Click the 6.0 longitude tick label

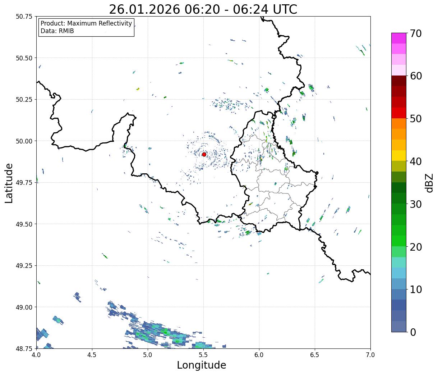pos(259,355)
